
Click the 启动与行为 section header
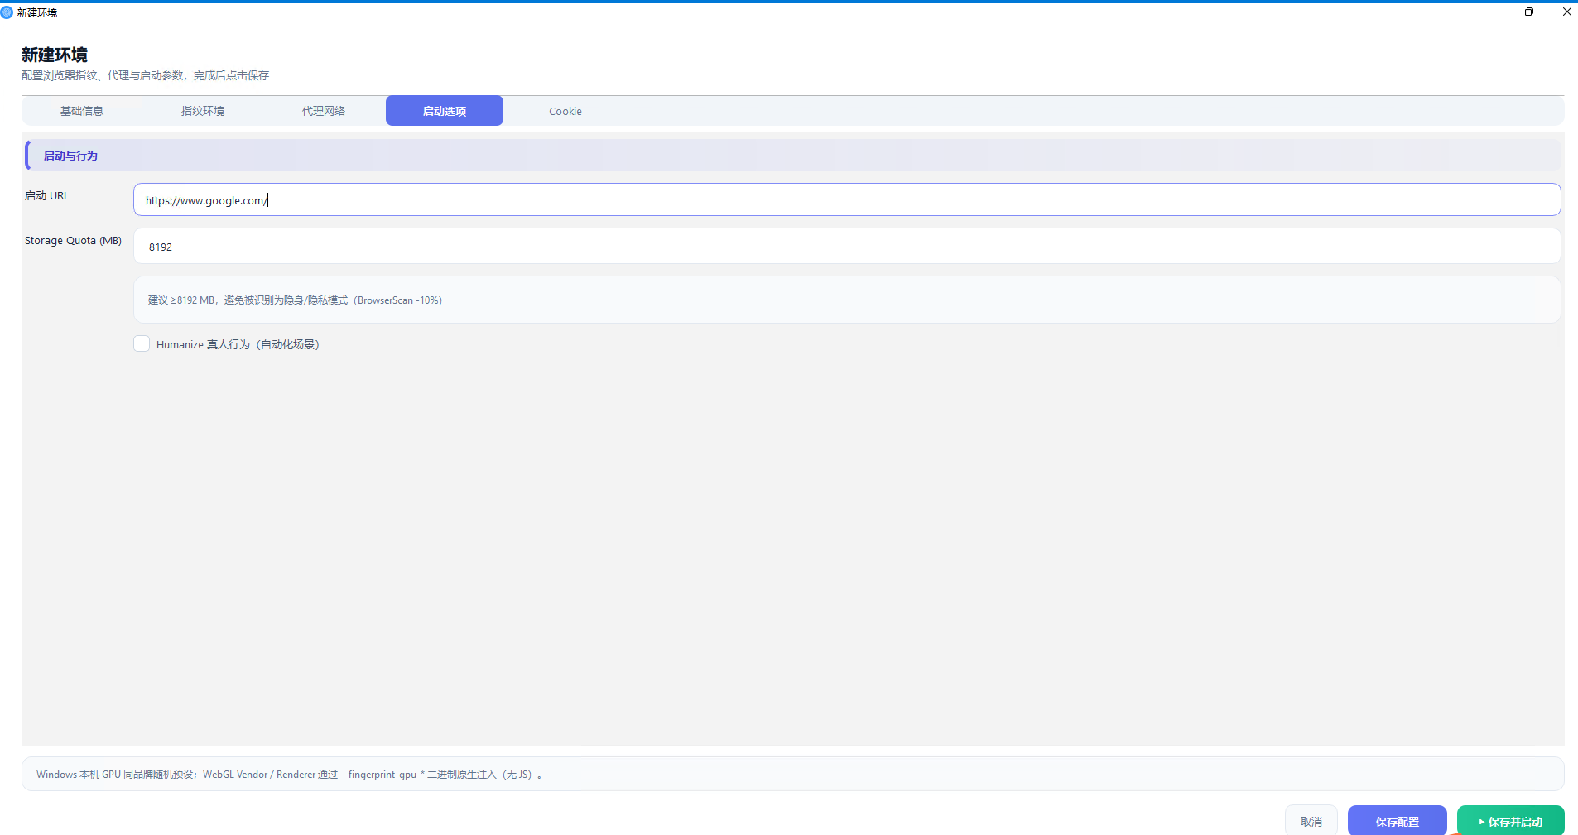[x=793, y=156]
